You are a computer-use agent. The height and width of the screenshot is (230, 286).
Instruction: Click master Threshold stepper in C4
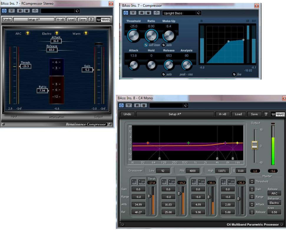pyautogui.click(x=252, y=181)
